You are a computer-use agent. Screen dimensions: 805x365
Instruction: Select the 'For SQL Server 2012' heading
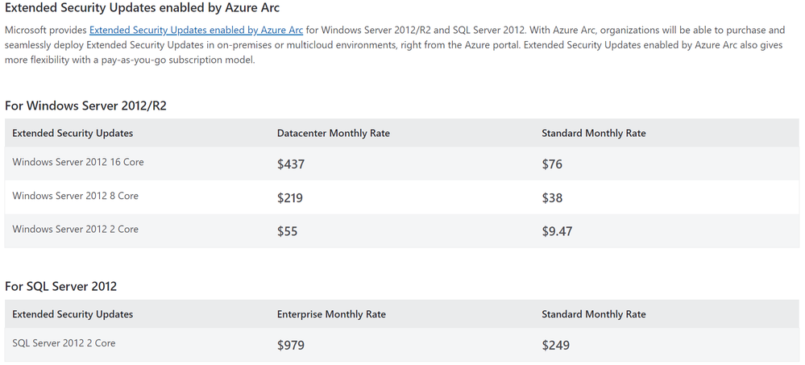click(x=60, y=286)
